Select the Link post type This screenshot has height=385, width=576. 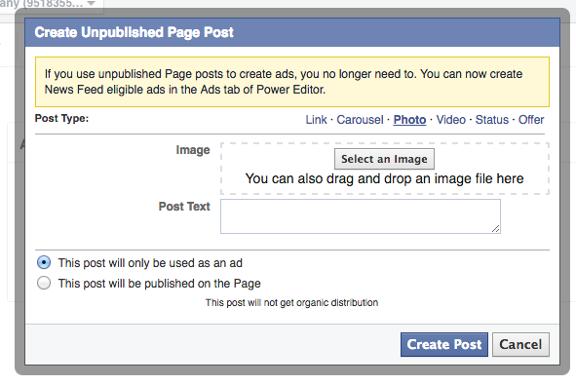pyautogui.click(x=316, y=120)
